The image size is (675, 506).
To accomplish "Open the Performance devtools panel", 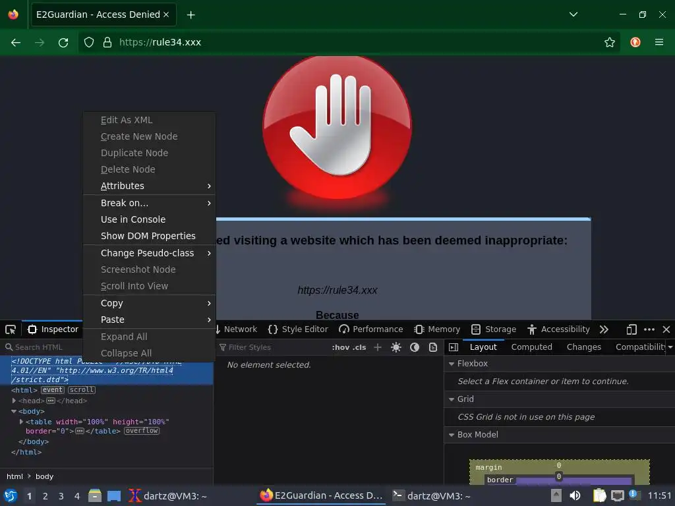I will 370,329.
